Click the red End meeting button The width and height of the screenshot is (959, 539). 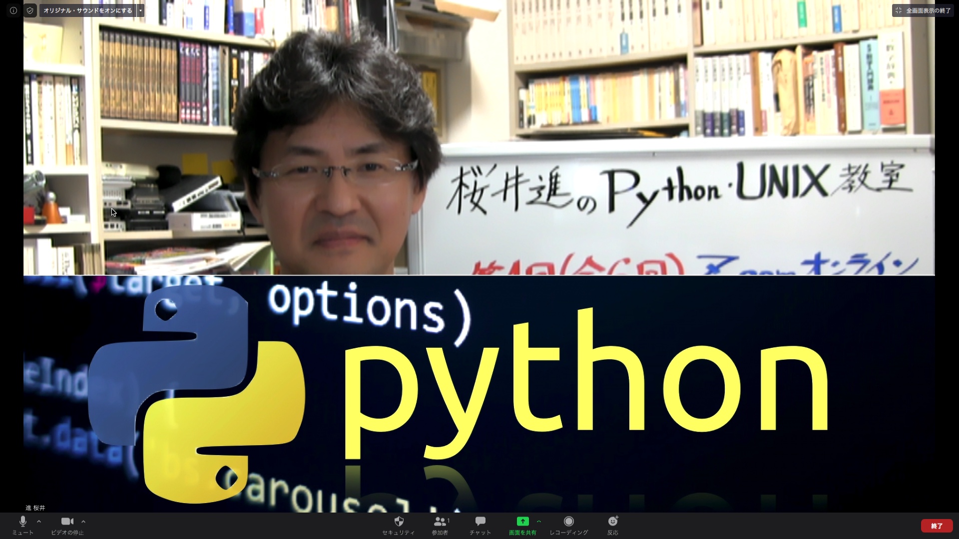click(937, 526)
